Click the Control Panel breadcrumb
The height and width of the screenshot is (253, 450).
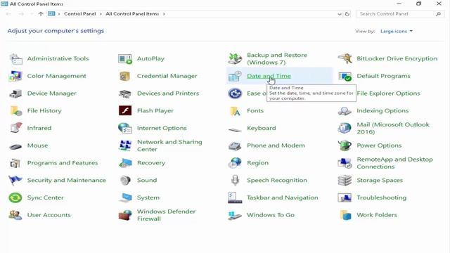pos(79,14)
